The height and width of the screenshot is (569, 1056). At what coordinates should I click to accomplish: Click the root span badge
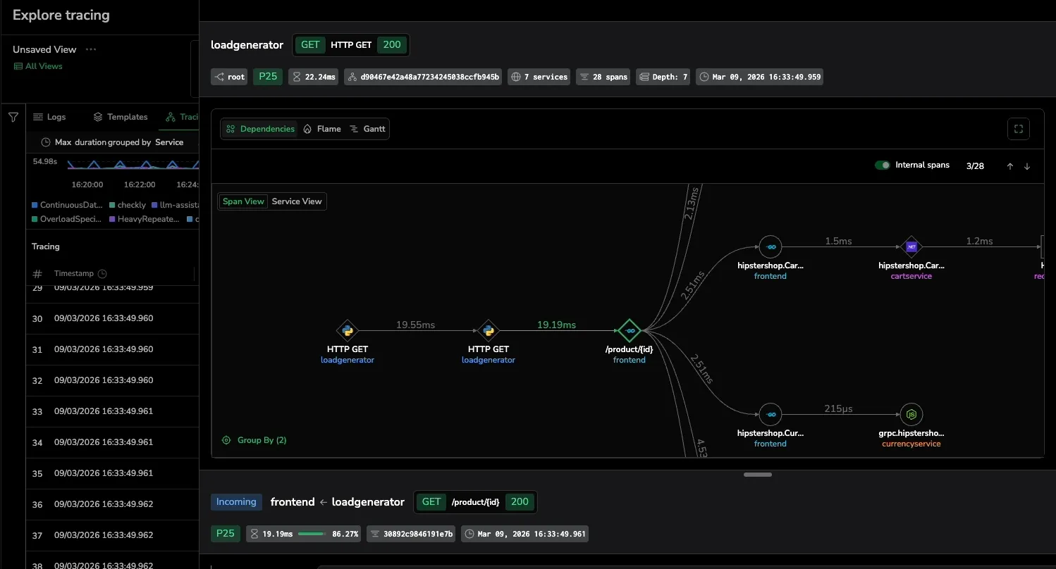click(x=229, y=77)
